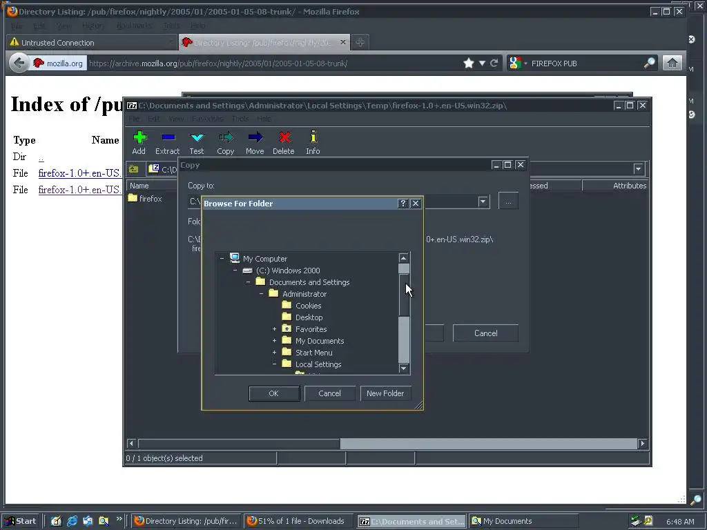
Task: Open a new Firefox tab with plus button
Action: coord(360,42)
